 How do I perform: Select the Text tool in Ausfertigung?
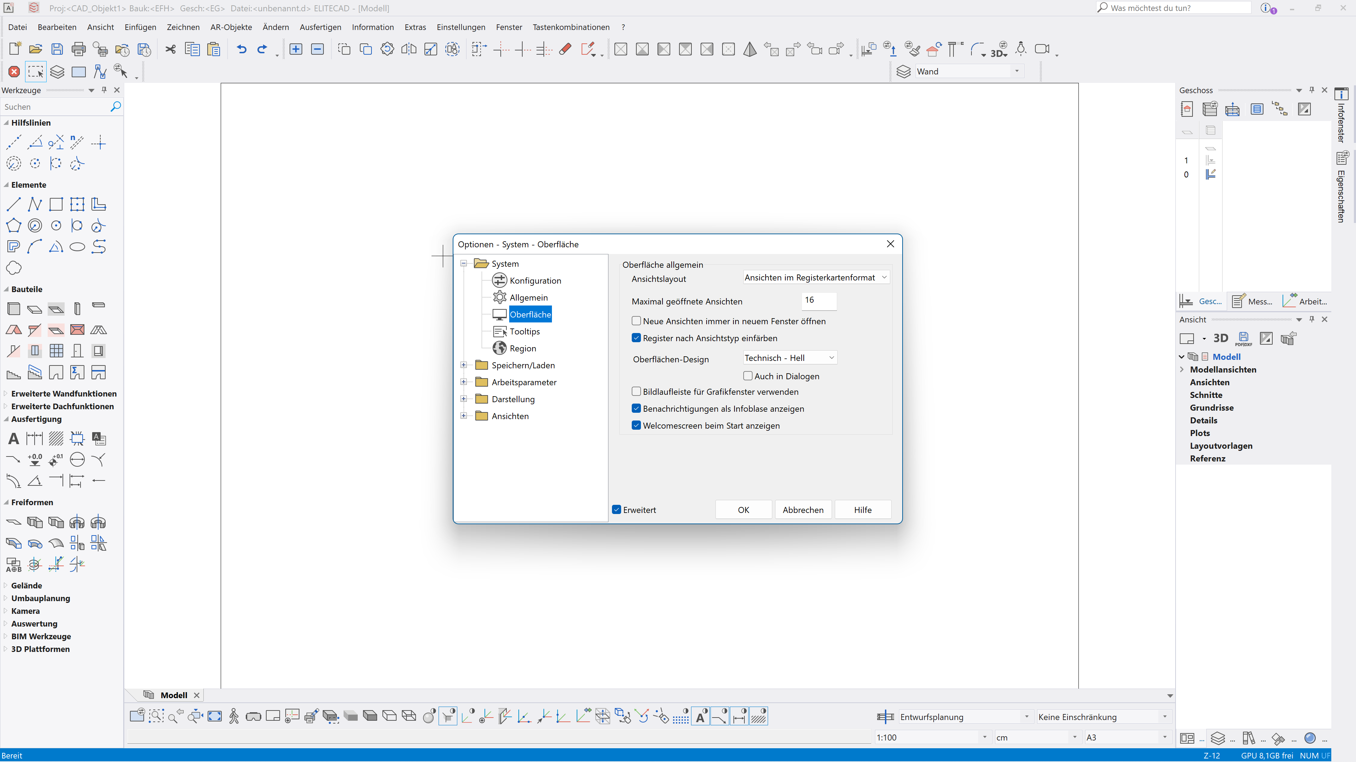tap(14, 439)
